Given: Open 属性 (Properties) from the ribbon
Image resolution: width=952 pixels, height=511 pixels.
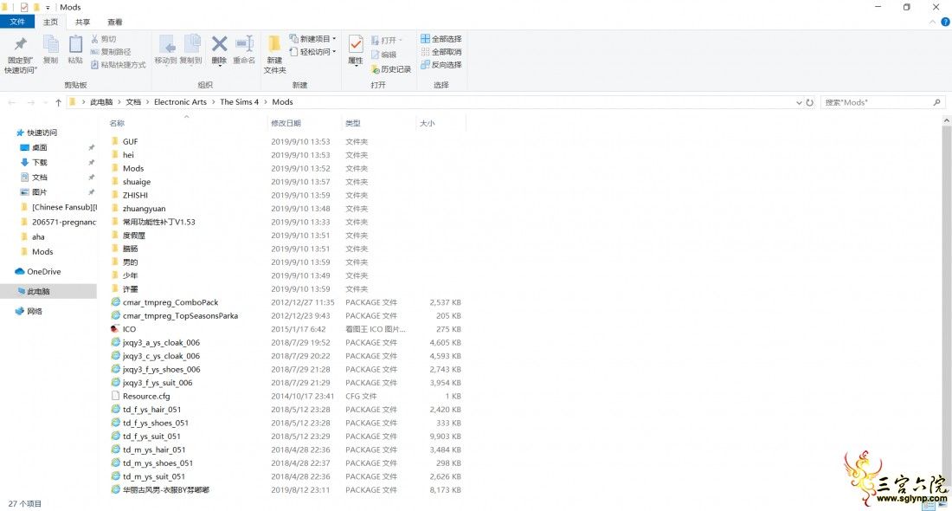Looking at the screenshot, I should [356, 50].
